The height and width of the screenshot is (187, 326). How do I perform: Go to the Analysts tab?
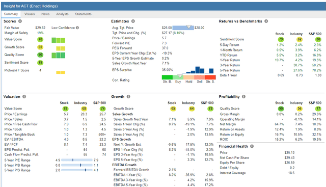coord(62,14)
